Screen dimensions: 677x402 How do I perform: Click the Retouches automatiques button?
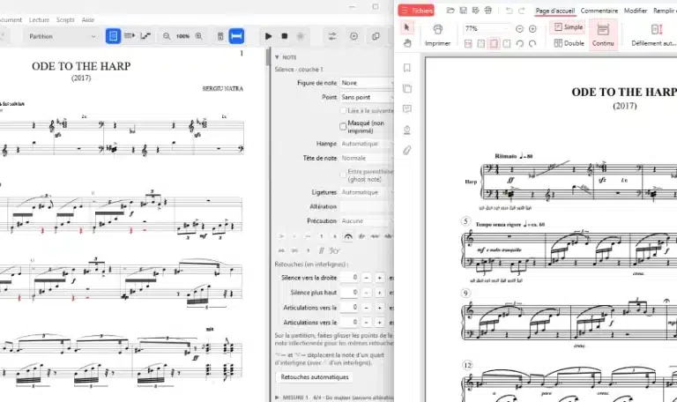click(315, 377)
